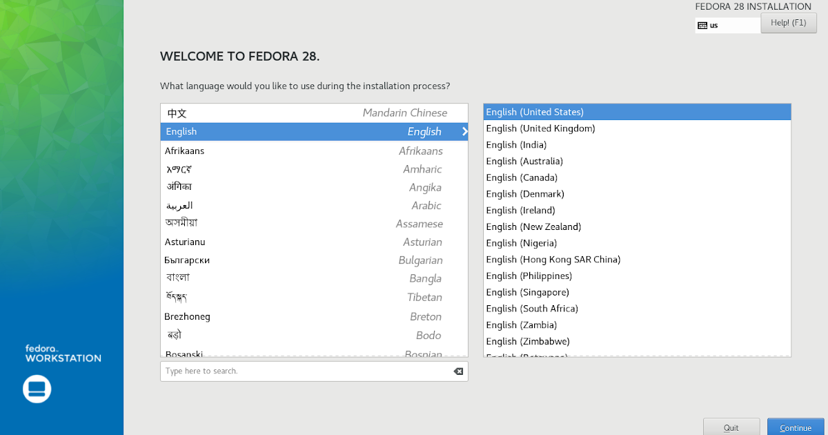Click the arrow on the English row

464,132
